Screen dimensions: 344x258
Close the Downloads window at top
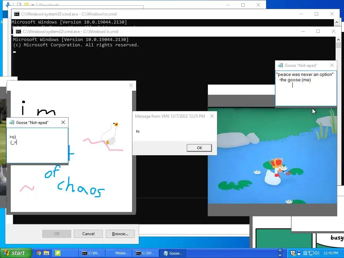258,5
